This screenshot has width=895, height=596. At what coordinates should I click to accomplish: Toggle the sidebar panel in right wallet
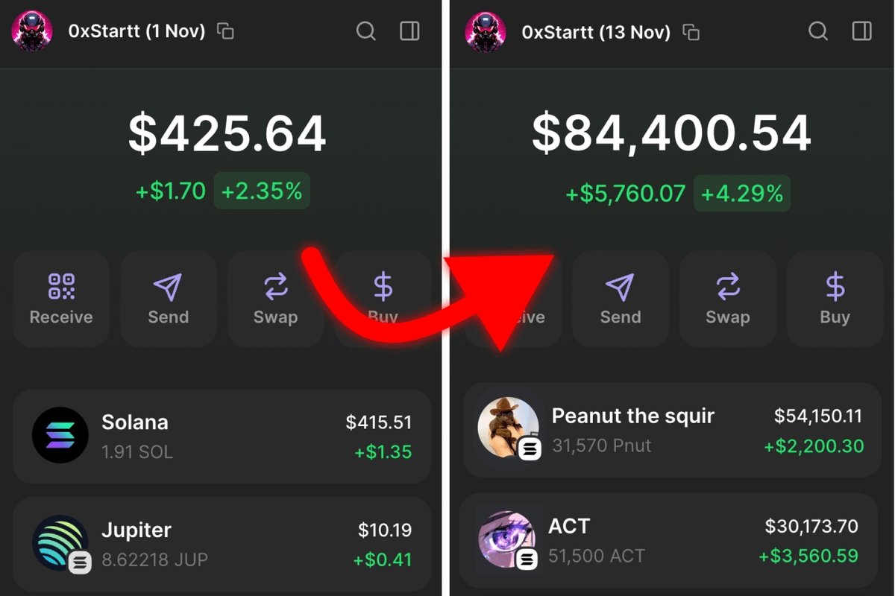click(862, 31)
